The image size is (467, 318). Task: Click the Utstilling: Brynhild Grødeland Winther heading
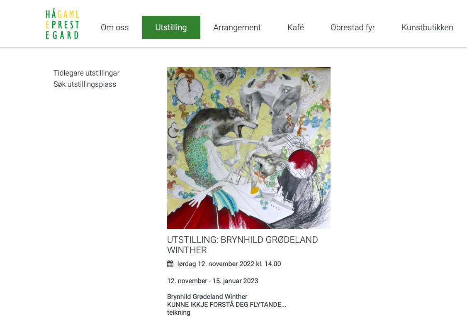243,245
